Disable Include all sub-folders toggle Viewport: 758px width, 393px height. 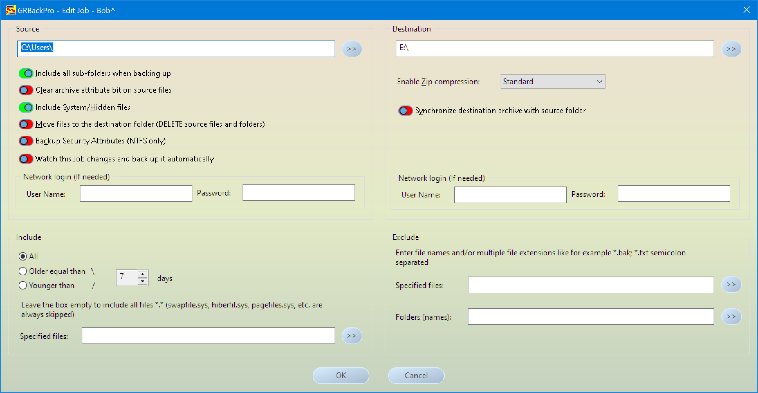pyautogui.click(x=26, y=73)
